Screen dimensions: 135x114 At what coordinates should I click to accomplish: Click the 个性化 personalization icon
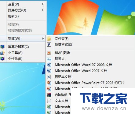[x=2, y=59]
